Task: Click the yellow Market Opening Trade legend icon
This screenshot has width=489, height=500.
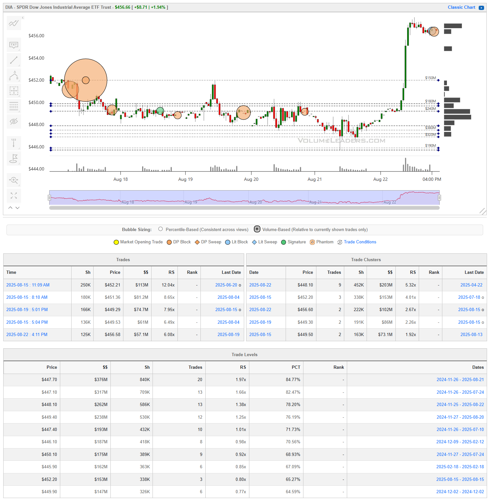Action: point(116,242)
